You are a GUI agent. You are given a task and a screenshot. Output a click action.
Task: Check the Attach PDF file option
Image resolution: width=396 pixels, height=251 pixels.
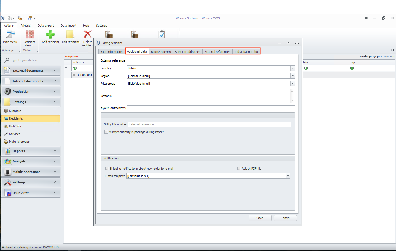tap(239, 169)
